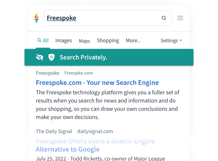Expand the Settings dropdown chevron
Image resolution: width=218 pixels, height=161 pixels.
pyautogui.click(x=180, y=40)
